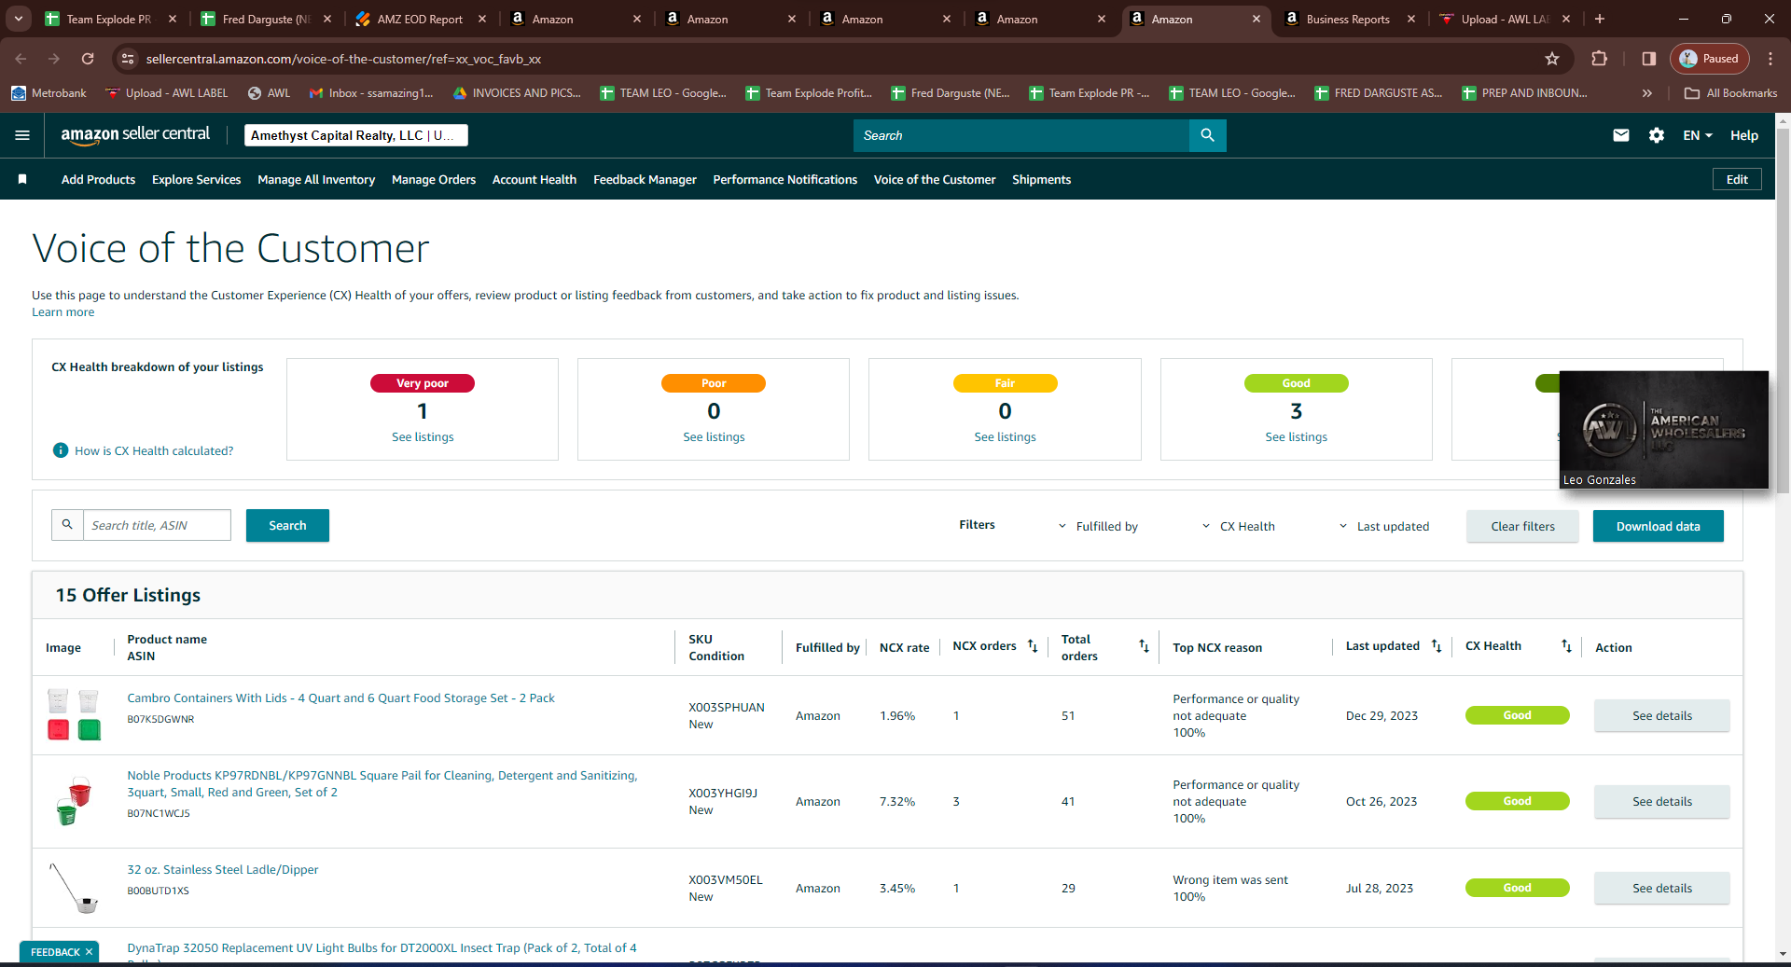Open Manage All Inventory menu item
The image size is (1791, 967).
(x=316, y=179)
